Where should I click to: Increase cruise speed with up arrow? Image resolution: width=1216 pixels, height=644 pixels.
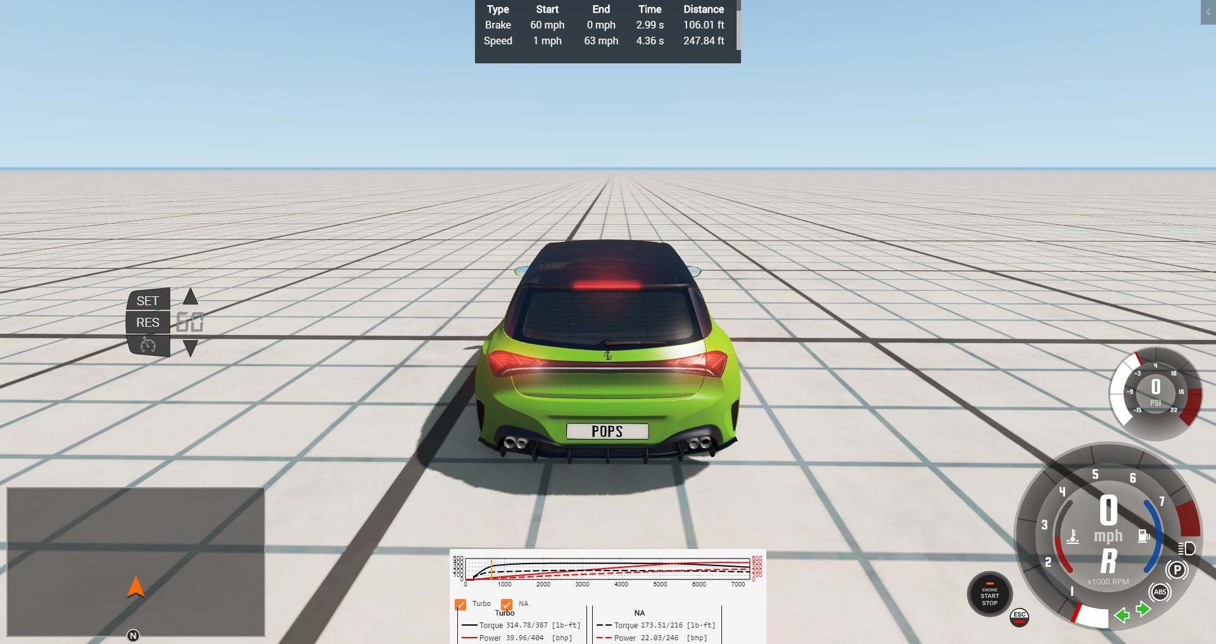191,296
